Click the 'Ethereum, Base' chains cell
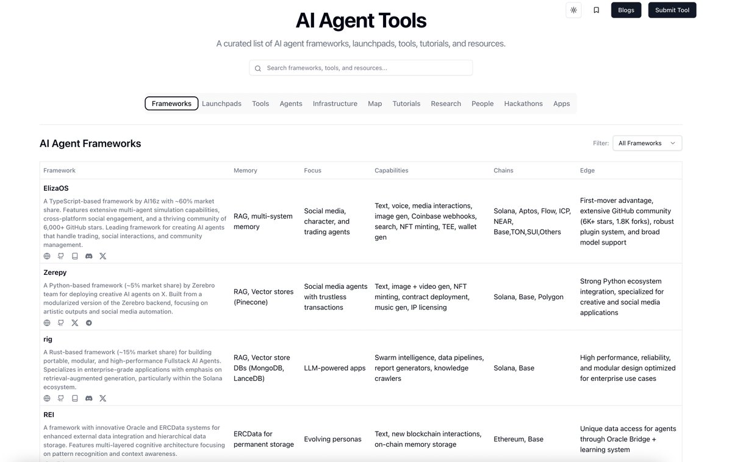This screenshot has width=732, height=462. (x=518, y=439)
